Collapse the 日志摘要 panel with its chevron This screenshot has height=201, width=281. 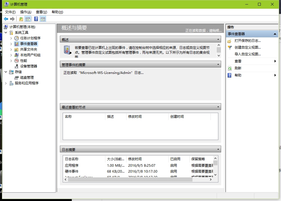218,149
